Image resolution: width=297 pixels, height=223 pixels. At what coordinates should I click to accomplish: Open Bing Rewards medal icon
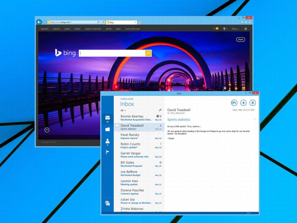click(x=224, y=29)
